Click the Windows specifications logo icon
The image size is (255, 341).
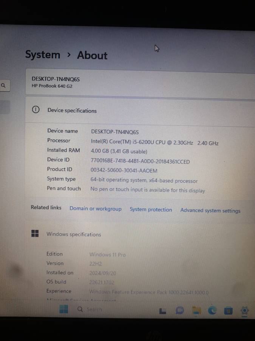(35, 234)
